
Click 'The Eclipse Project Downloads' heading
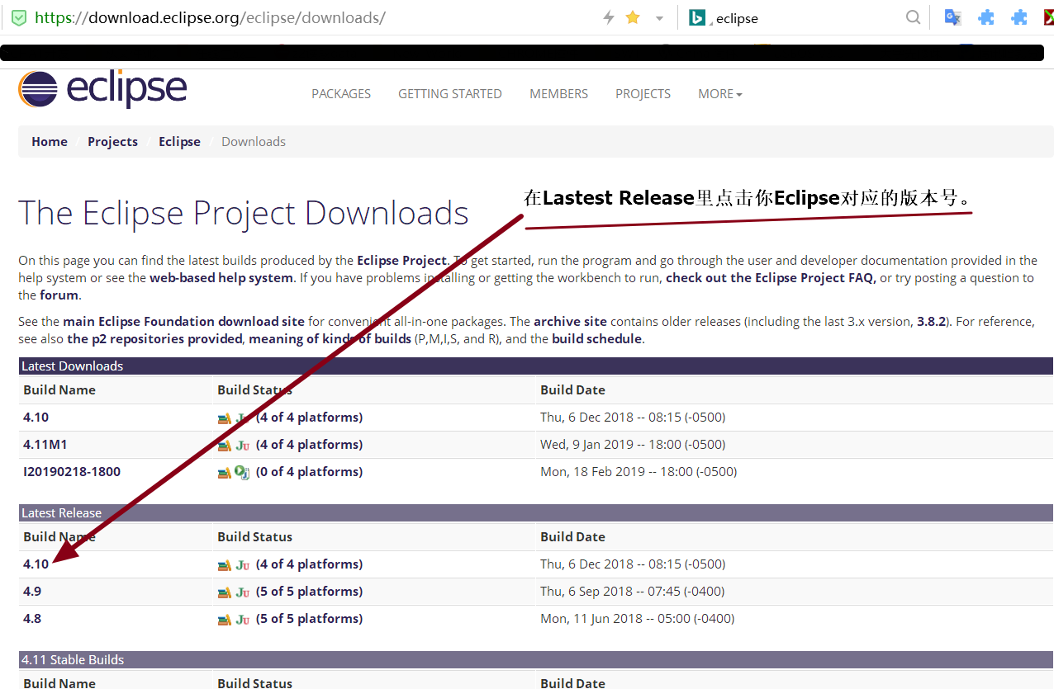pyautogui.click(x=244, y=214)
